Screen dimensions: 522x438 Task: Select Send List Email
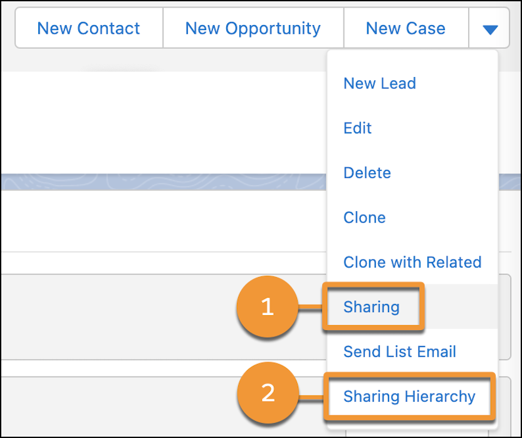tap(399, 352)
